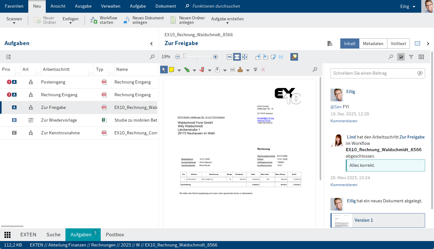Click the Schreiben Sie einen Beitrag field
434x249 pixels.
(374, 73)
